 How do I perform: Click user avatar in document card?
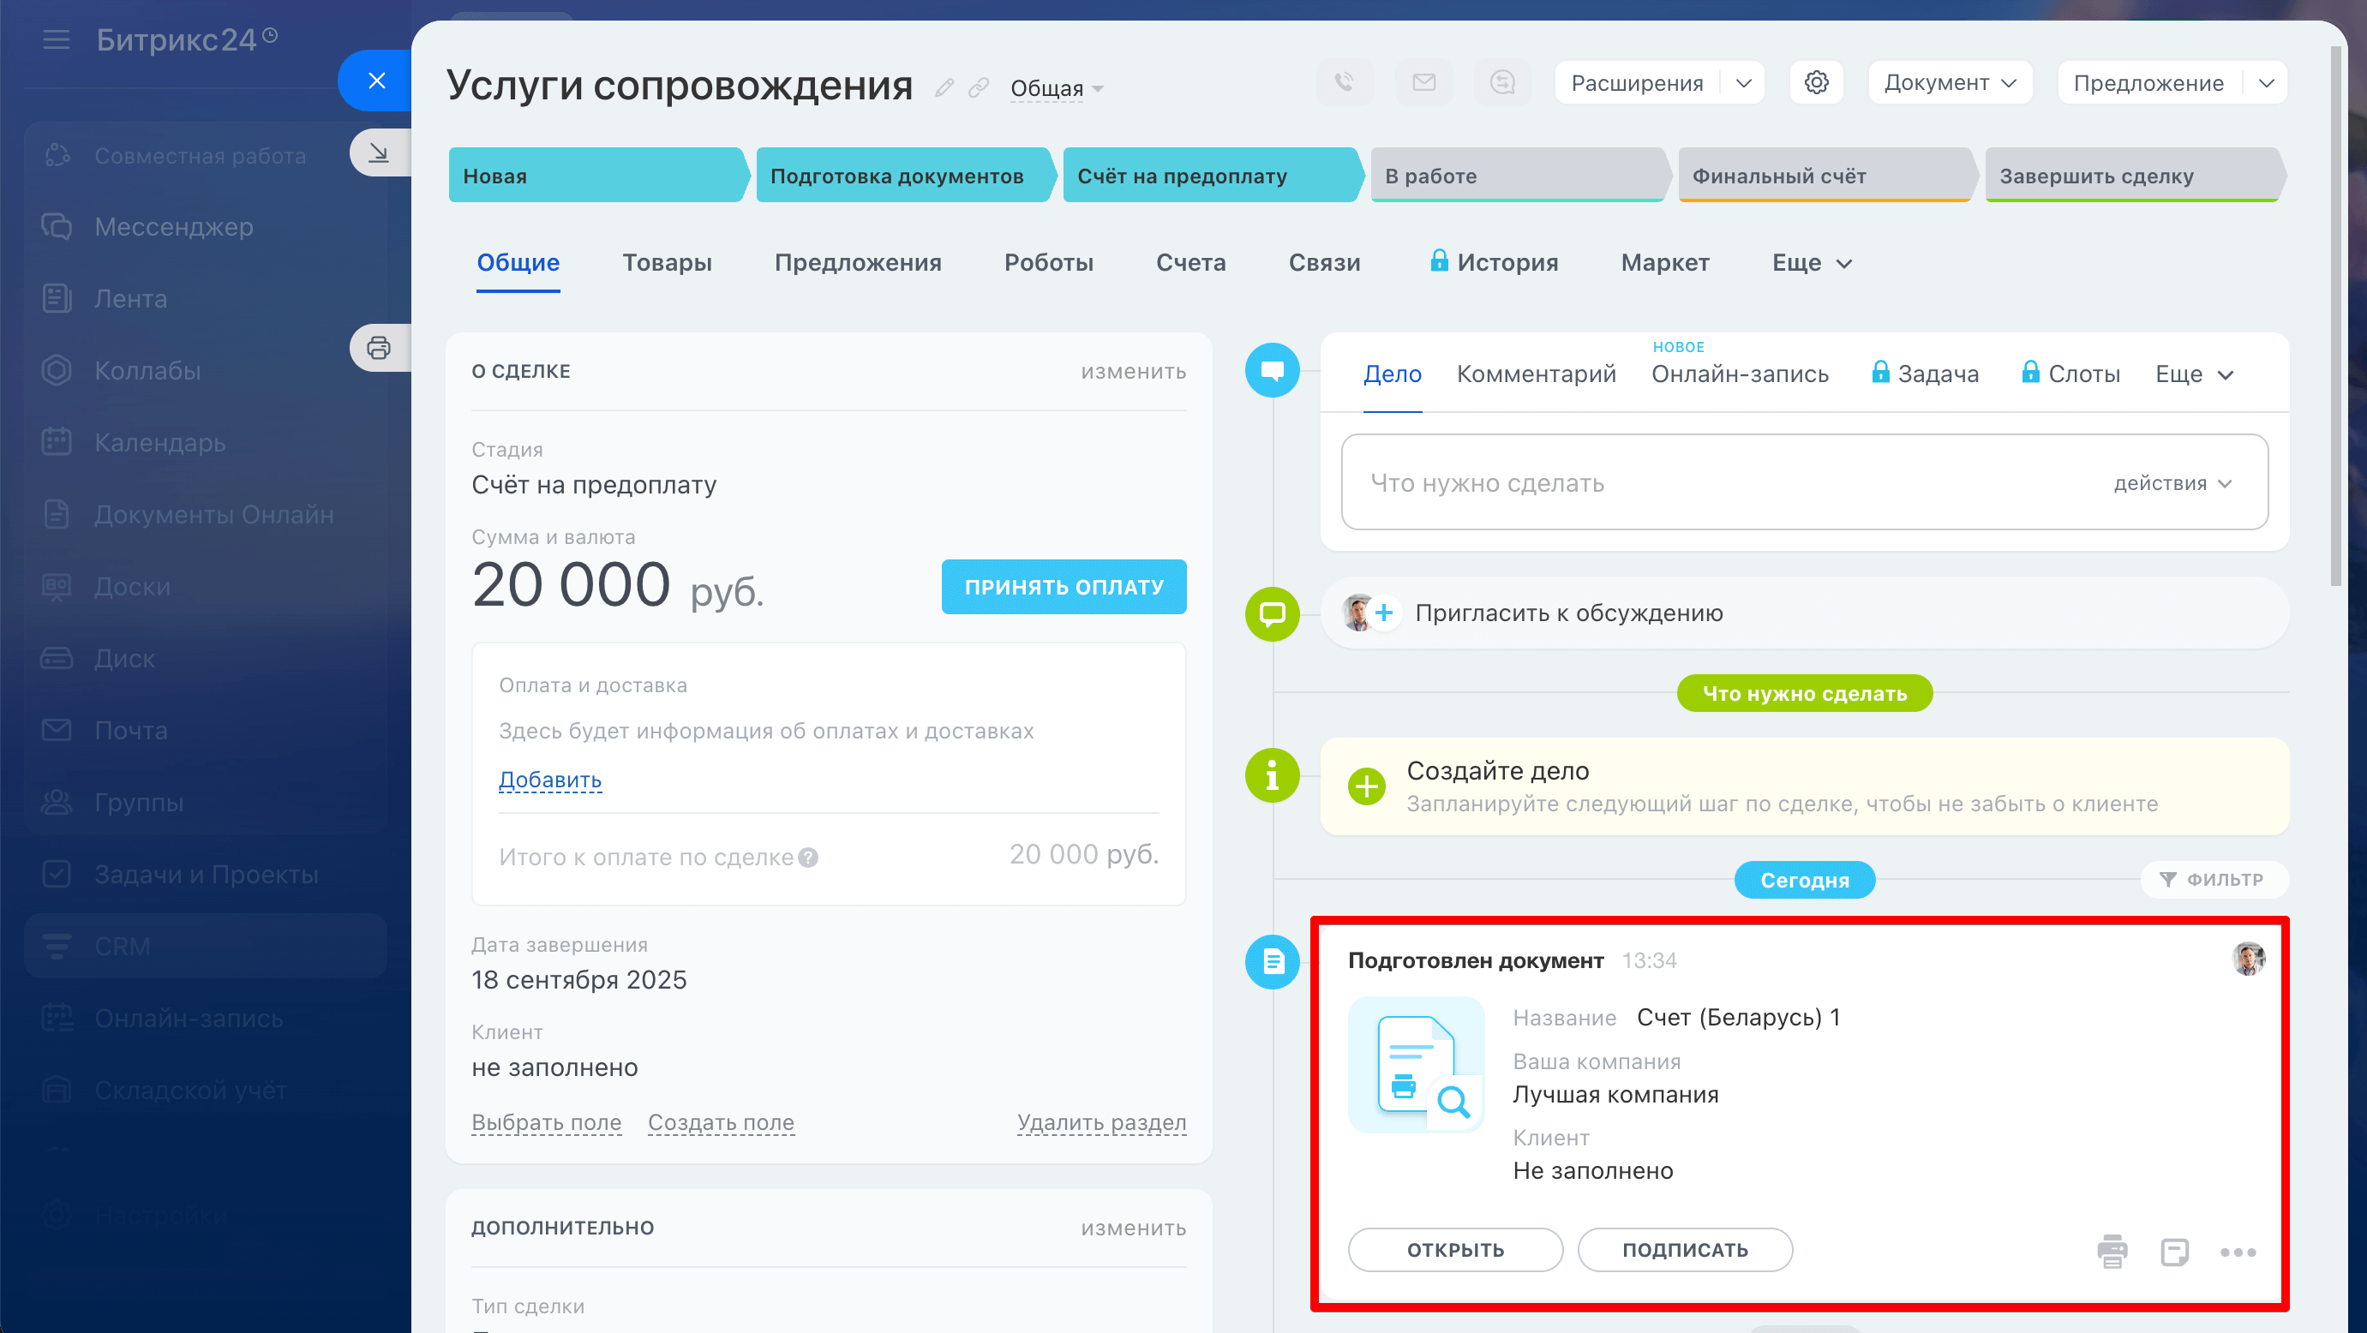click(x=2249, y=959)
